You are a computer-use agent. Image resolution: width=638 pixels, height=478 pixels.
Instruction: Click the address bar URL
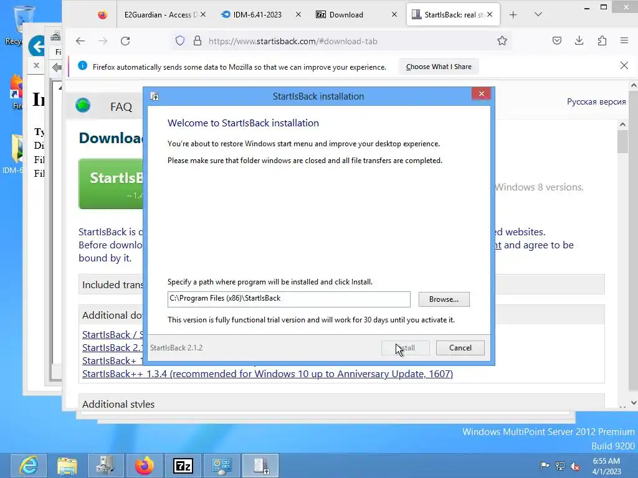click(x=293, y=41)
